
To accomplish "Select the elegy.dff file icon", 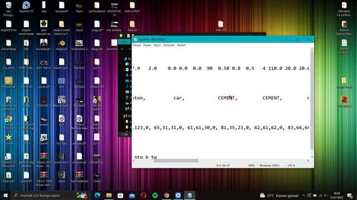I will coord(97,26).
